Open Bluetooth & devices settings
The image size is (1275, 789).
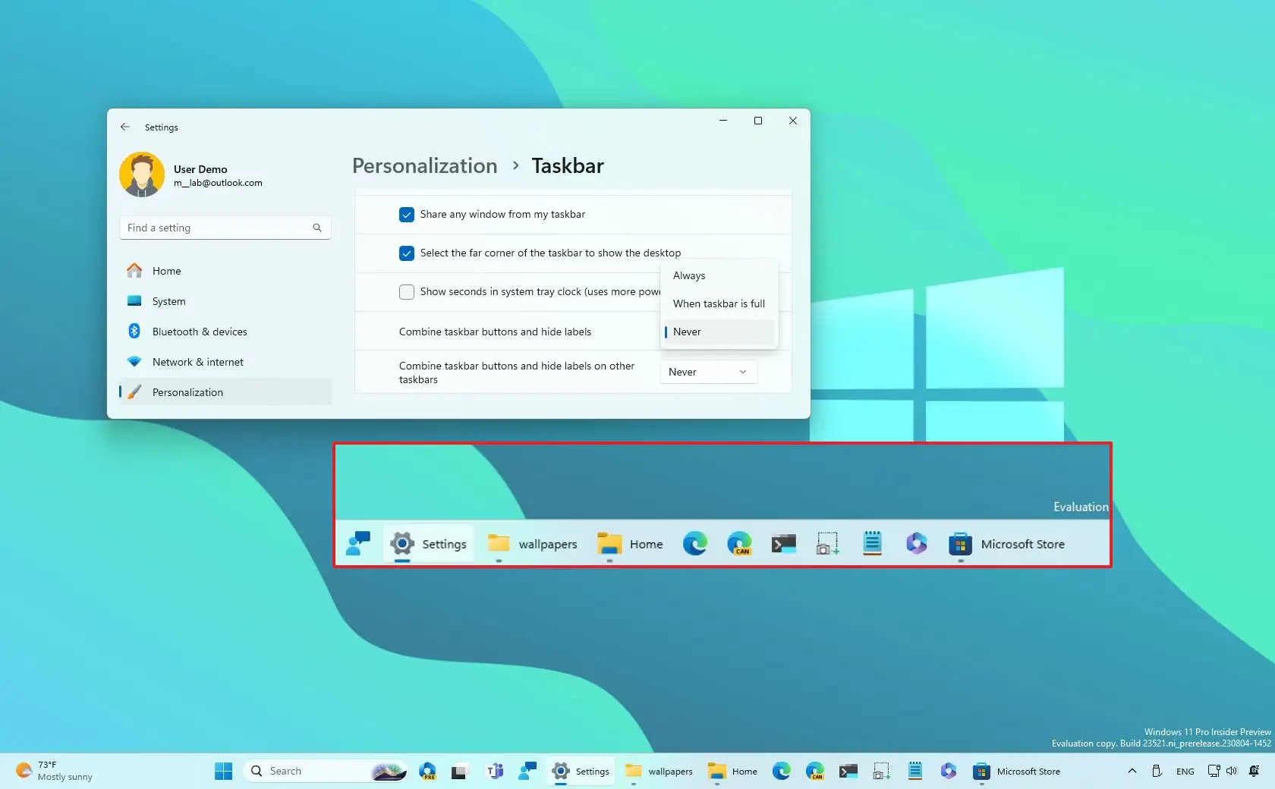click(198, 332)
